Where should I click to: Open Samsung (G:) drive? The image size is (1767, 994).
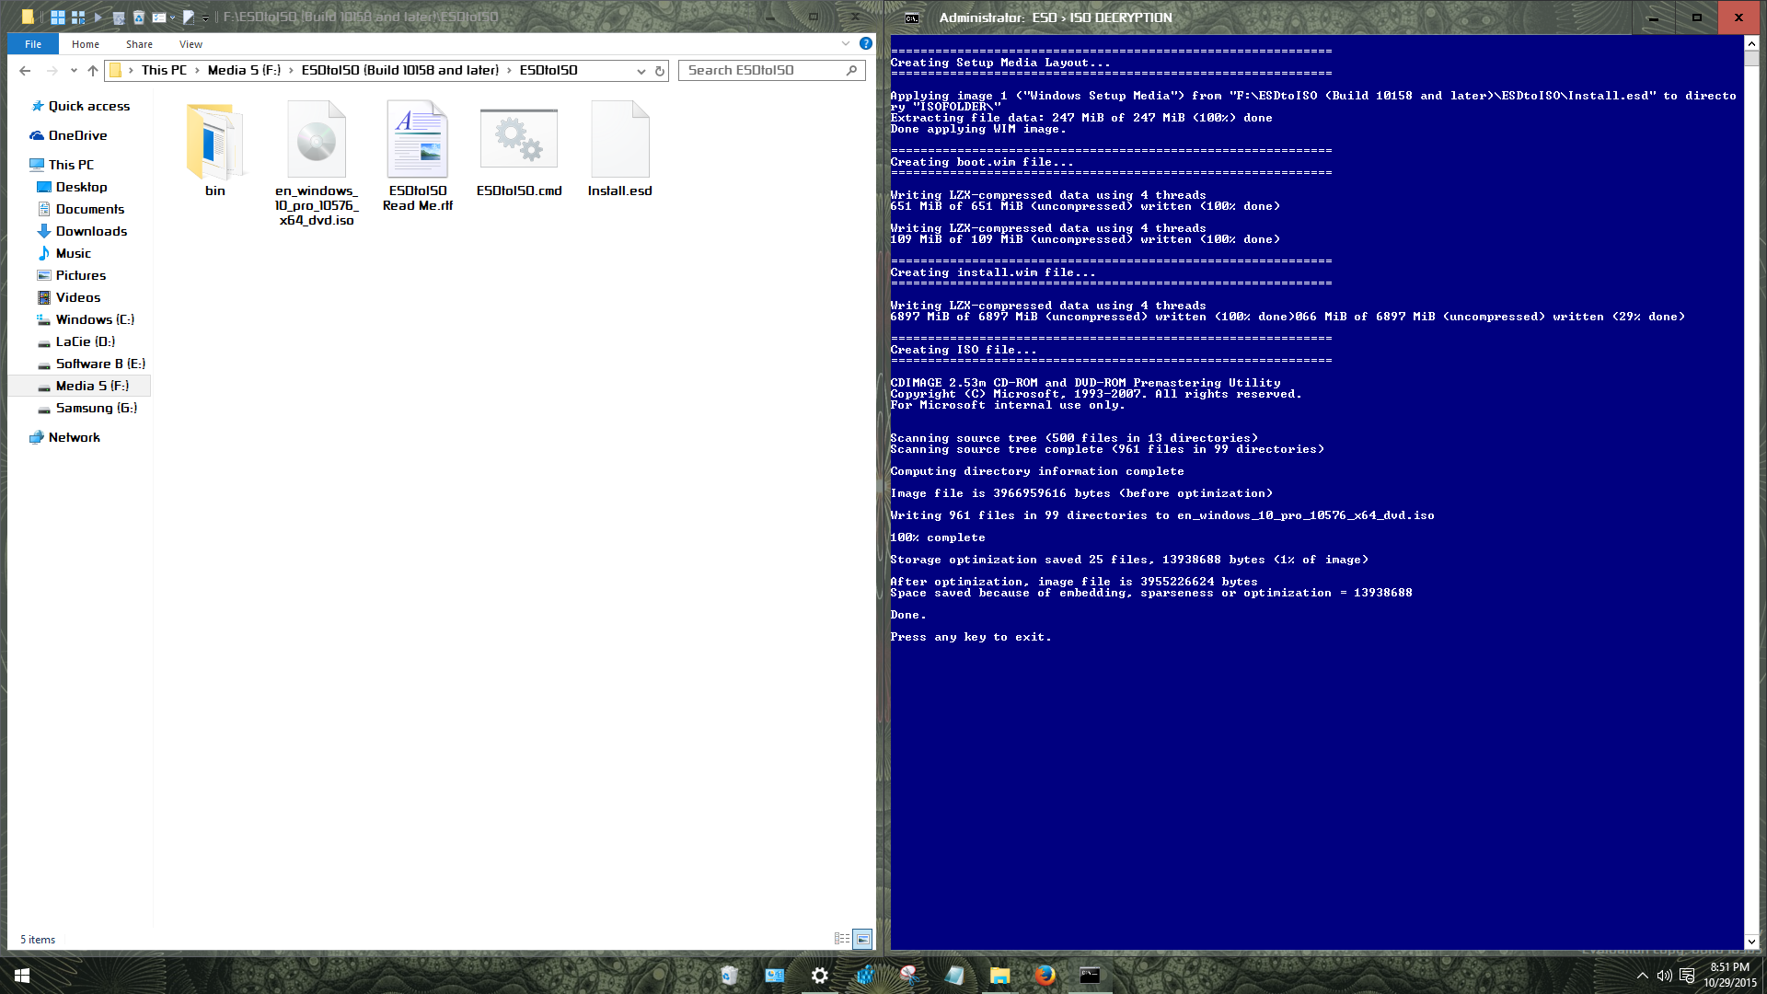87,408
